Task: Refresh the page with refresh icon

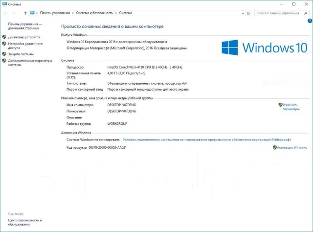Action: click(x=248, y=13)
